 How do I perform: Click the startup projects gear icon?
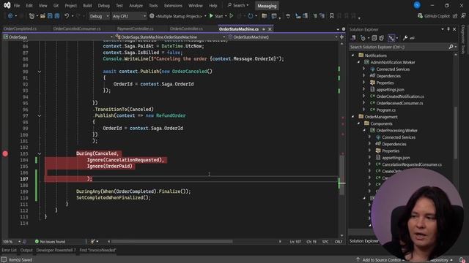(x=152, y=16)
